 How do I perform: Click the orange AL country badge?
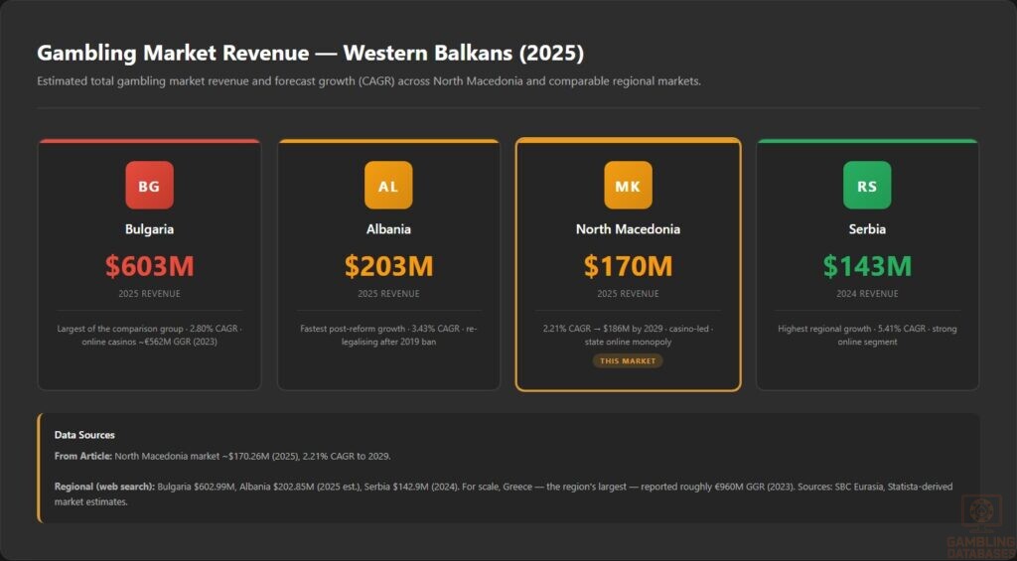388,186
